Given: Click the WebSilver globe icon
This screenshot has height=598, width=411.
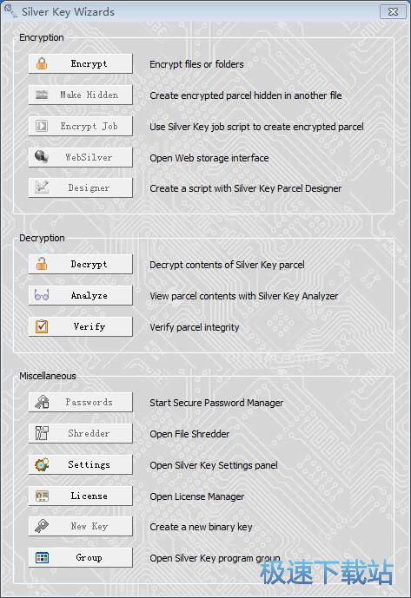Looking at the screenshot, I should tap(41, 157).
